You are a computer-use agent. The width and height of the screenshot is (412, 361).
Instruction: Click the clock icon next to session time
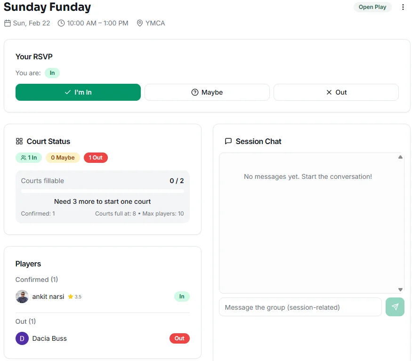61,23
